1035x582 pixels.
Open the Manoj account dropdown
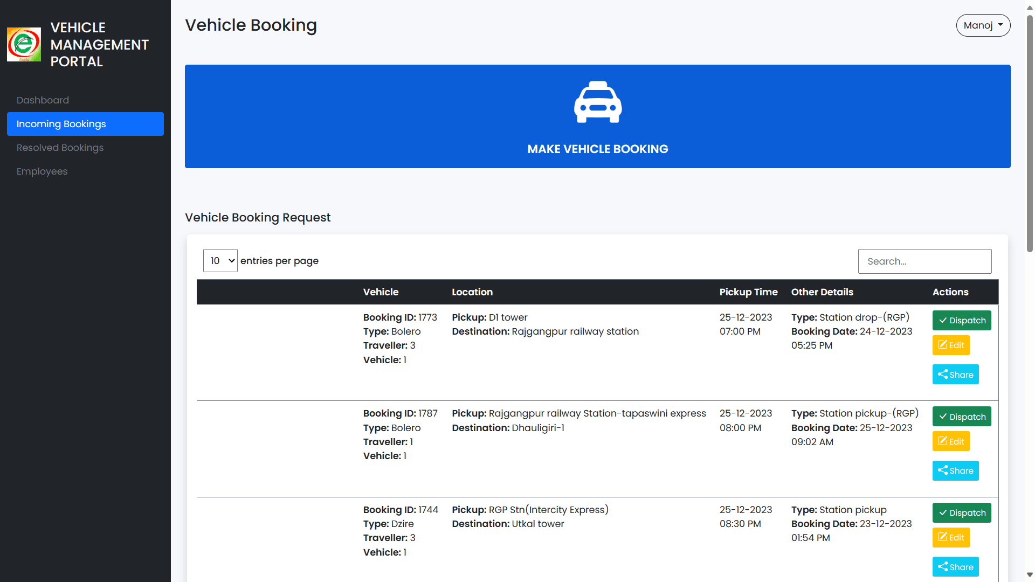click(983, 25)
